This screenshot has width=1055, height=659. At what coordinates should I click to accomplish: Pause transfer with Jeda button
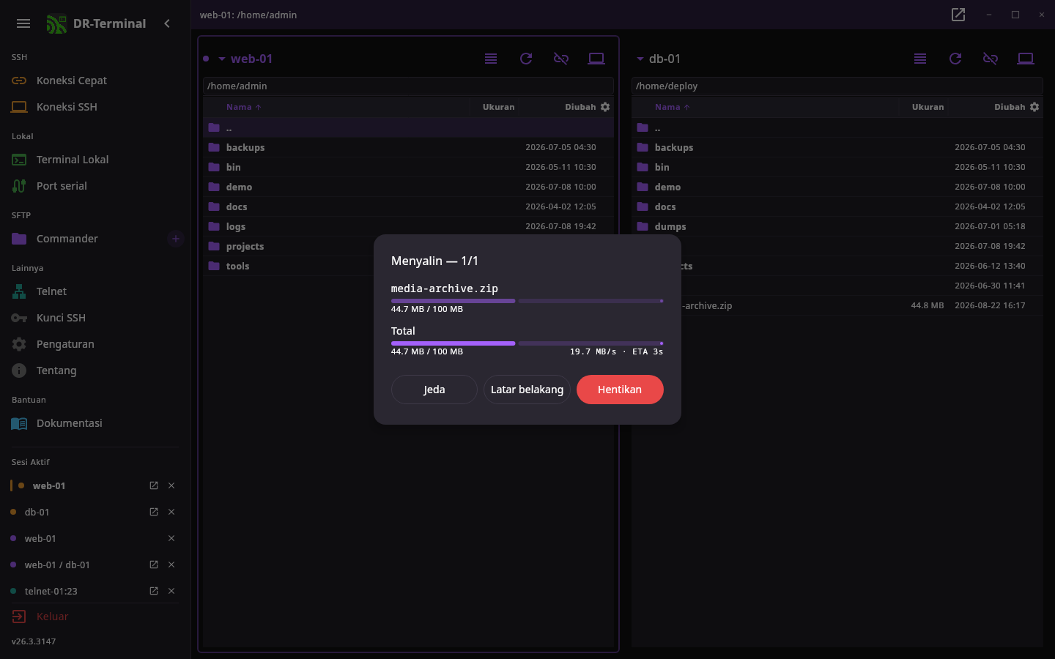coord(434,390)
